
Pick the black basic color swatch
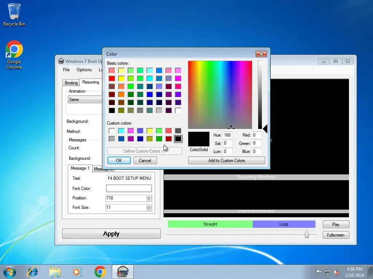tap(112, 110)
